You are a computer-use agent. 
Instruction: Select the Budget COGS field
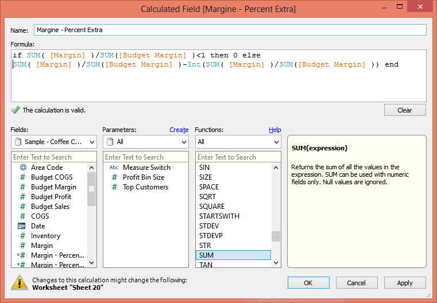[x=52, y=177]
